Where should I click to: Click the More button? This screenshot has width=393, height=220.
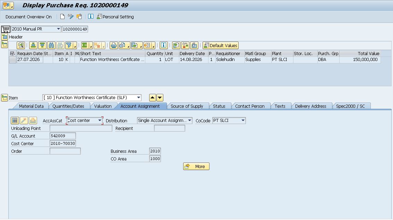pyautogui.click(x=196, y=166)
